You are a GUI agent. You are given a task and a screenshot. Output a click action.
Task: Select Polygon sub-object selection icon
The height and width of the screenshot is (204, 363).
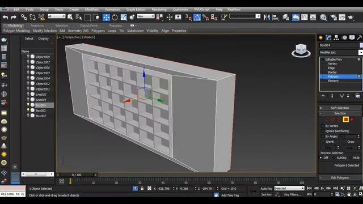click(x=345, y=120)
